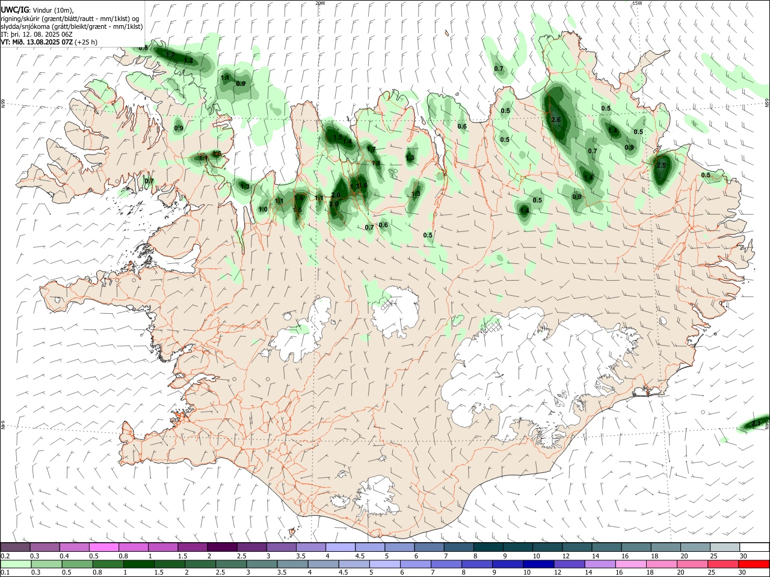This screenshot has height=577, width=770.
Task: Click the 'IT: þri. 12. 08. 2025 06Z' line
Action: (x=37, y=34)
